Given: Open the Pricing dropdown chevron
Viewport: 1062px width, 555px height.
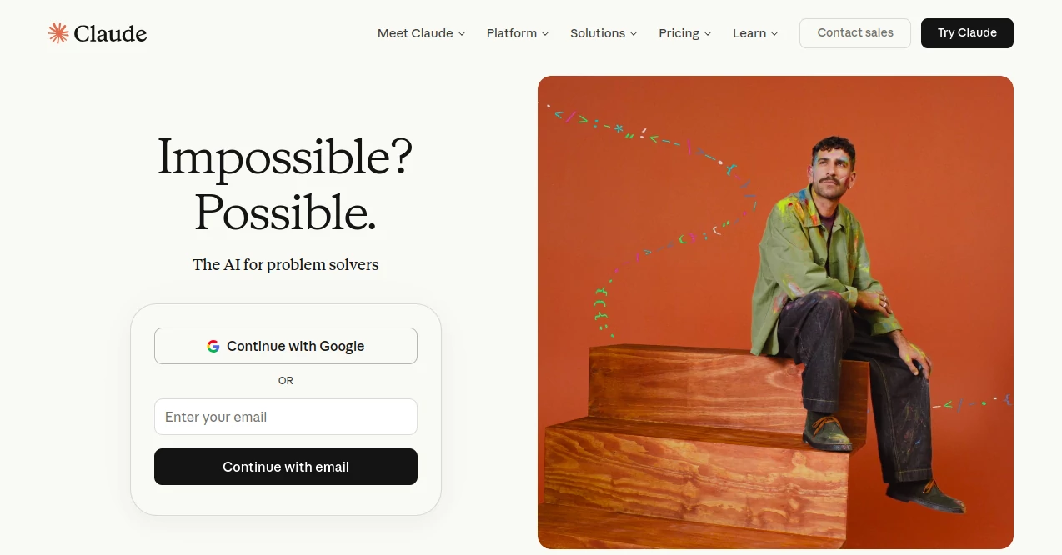Looking at the screenshot, I should tap(708, 34).
